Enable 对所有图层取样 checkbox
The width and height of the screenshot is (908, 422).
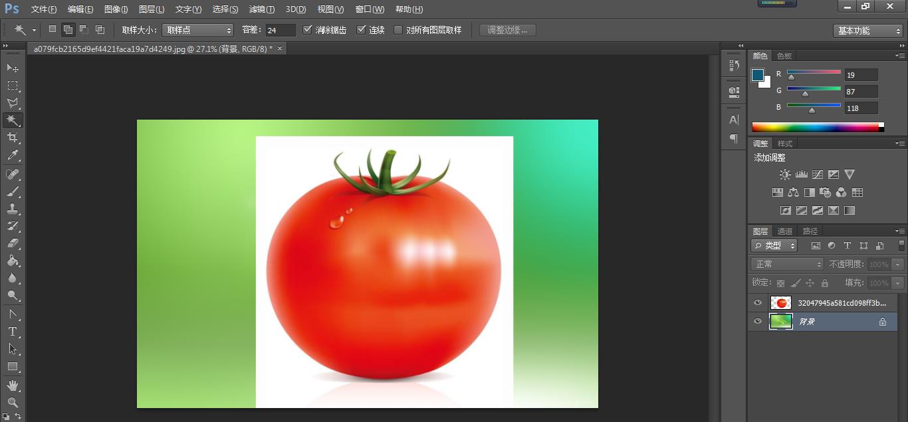tap(398, 30)
